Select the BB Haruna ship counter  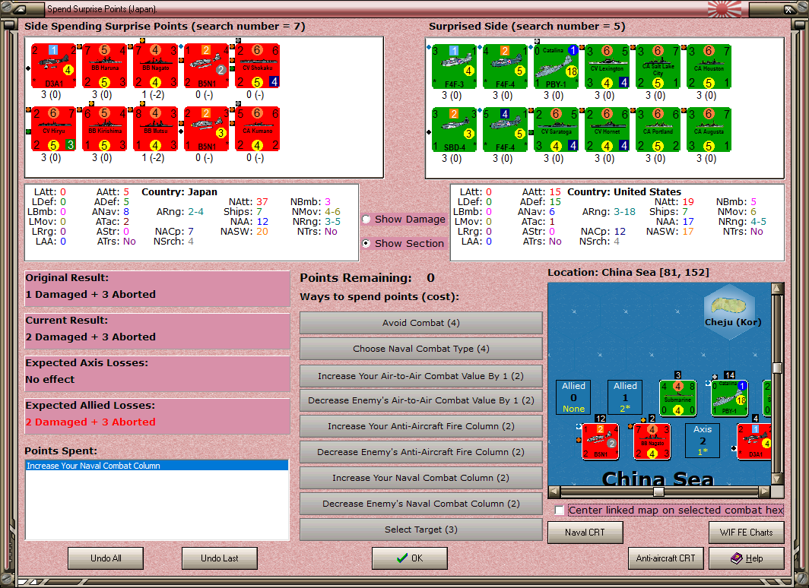(x=105, y=66)
